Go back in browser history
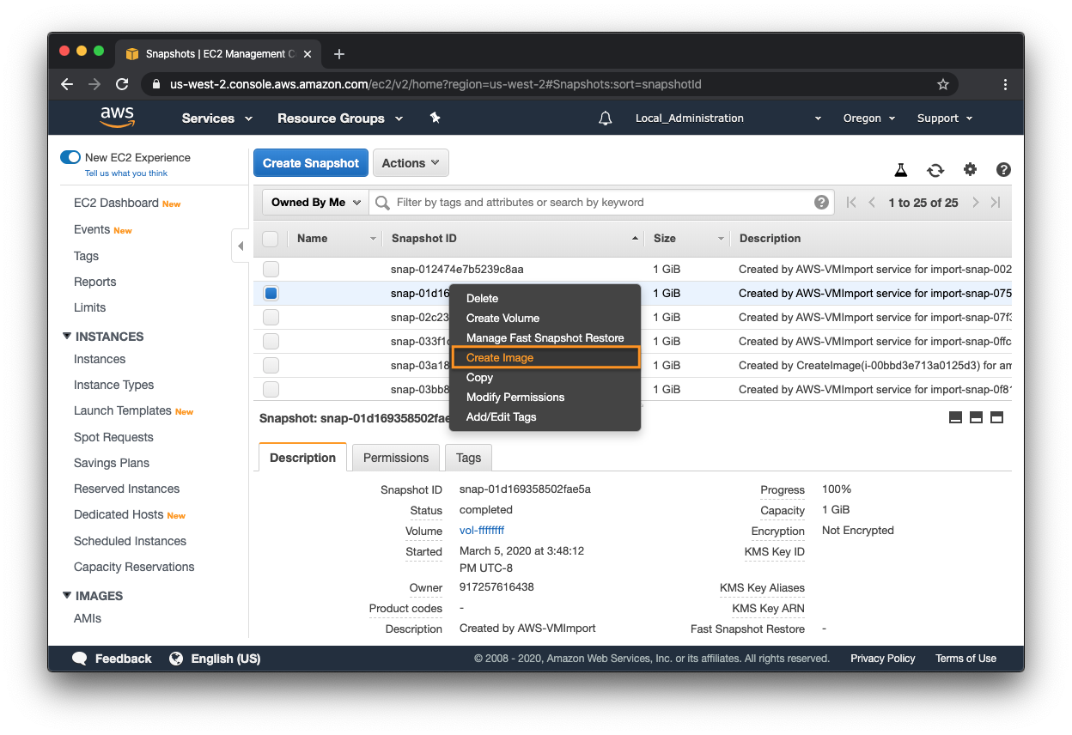1072x735 pixels. point(67,84)
